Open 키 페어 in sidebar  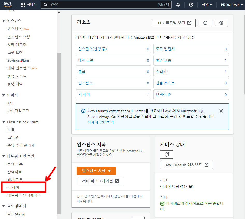click(13, 187)
